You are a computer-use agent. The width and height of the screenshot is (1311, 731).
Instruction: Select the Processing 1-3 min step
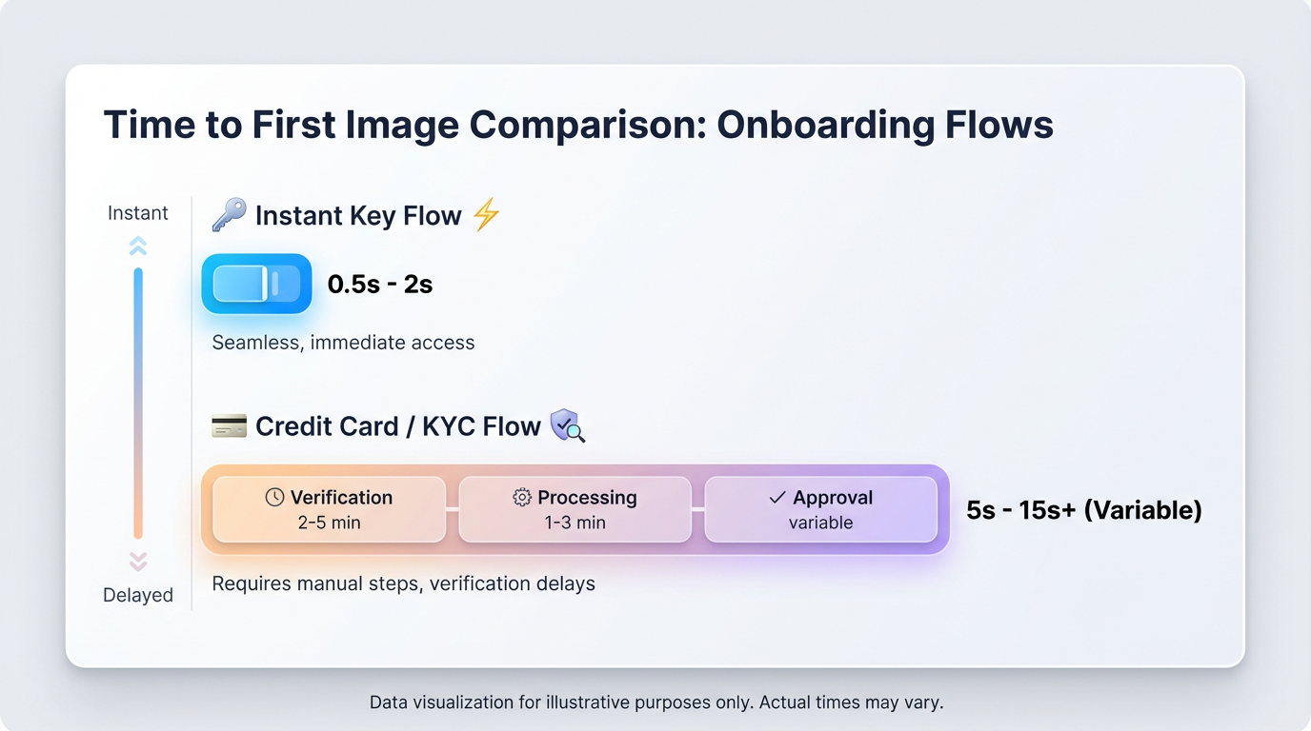(575, 509)
